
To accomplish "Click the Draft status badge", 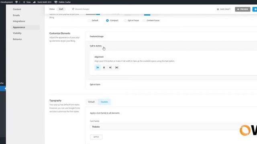I will tap(61, 9).
